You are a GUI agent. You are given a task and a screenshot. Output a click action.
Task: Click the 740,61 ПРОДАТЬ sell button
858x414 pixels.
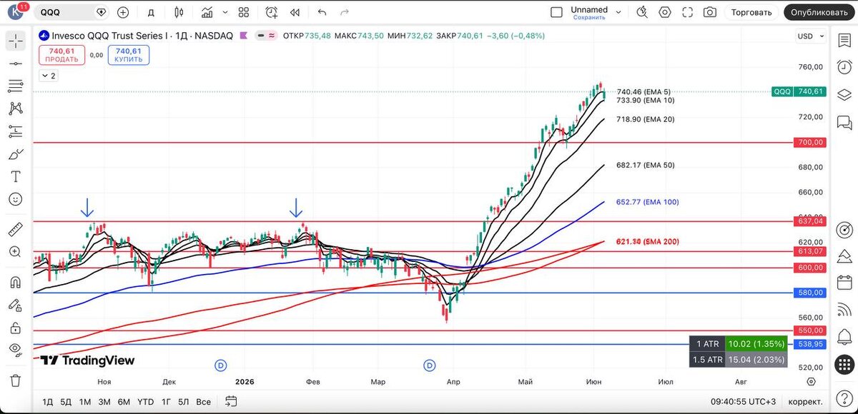coord(63,55)
